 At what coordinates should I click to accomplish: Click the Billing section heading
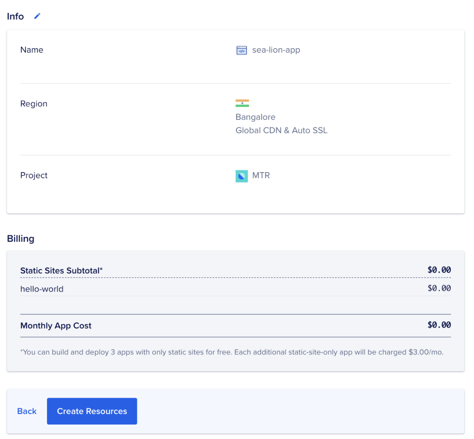tap(21, 239)
